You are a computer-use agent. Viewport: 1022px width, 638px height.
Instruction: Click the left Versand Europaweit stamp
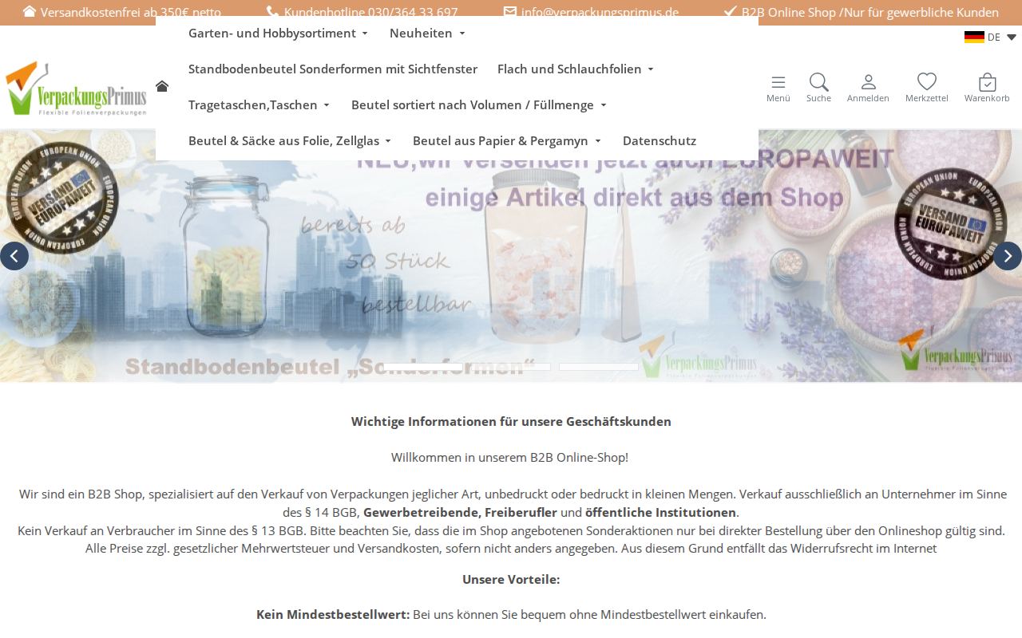pyautogui.click(x=62, y=198)
